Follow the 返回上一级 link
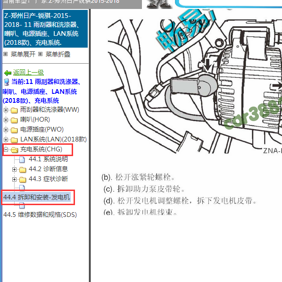The image size is (282, 282). coord(28,73)
